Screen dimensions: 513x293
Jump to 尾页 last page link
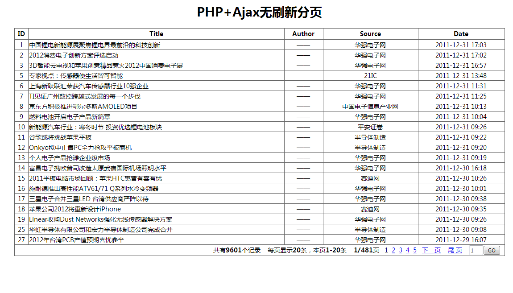(455, 250)
